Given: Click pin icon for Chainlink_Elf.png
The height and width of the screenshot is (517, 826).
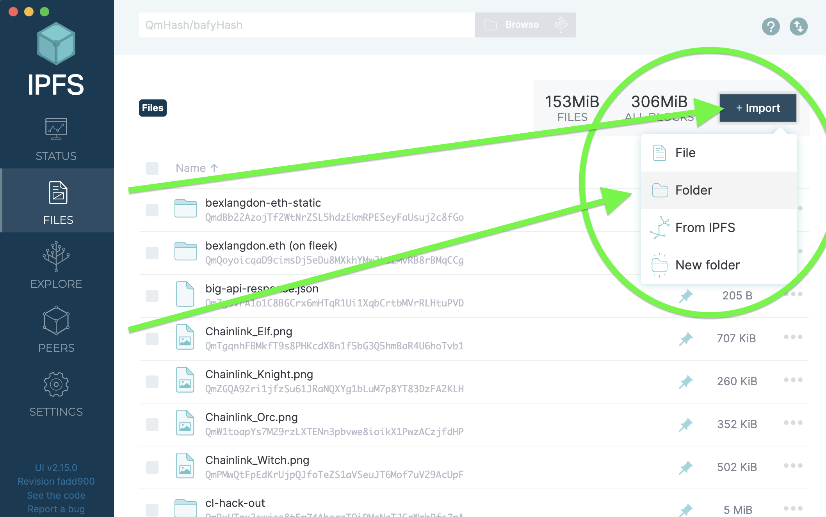Looking at the screenshot, I should (685, 338).
